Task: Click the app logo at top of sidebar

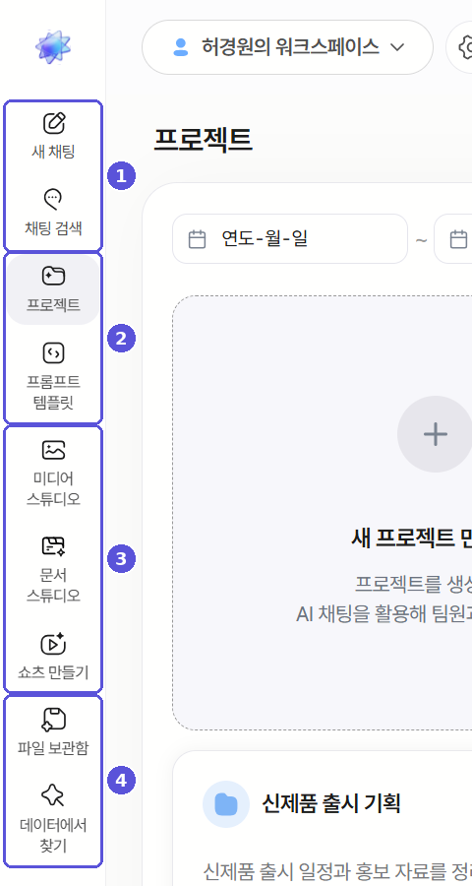Action: tap(53, 47)
